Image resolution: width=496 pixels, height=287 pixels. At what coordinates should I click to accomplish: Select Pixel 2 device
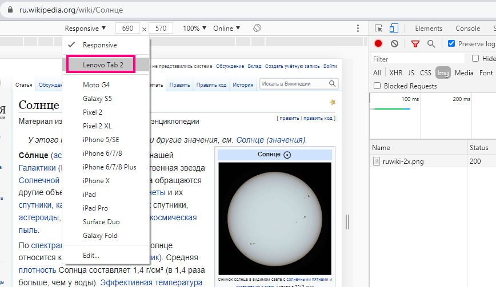106,112
